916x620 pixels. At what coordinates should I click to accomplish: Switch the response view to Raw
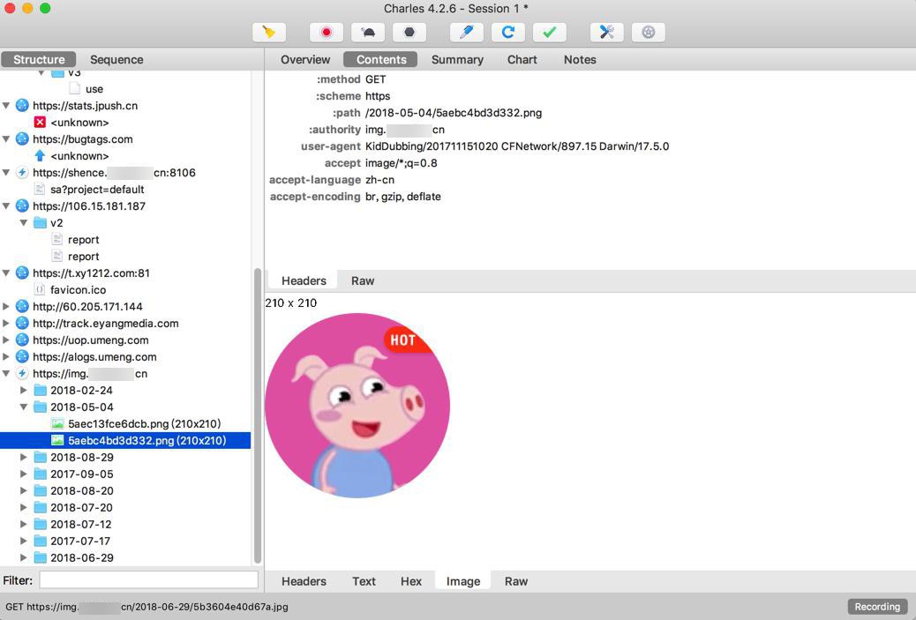(516, 581)
